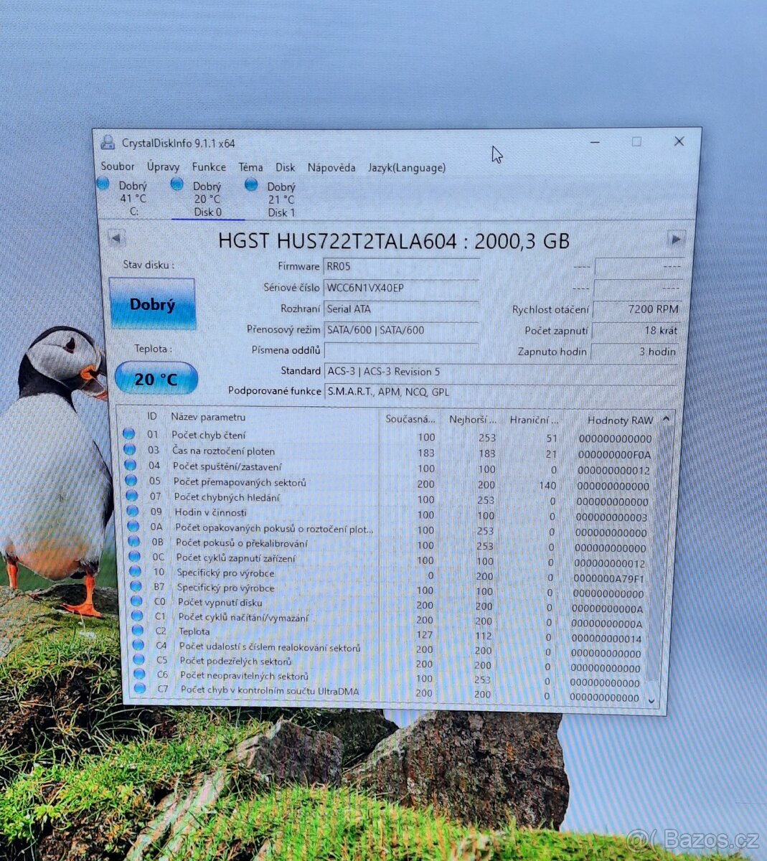Screen dimensions: 767x861
Task: Go to next disk with right arrow
Action: click(x=675, y=239)
